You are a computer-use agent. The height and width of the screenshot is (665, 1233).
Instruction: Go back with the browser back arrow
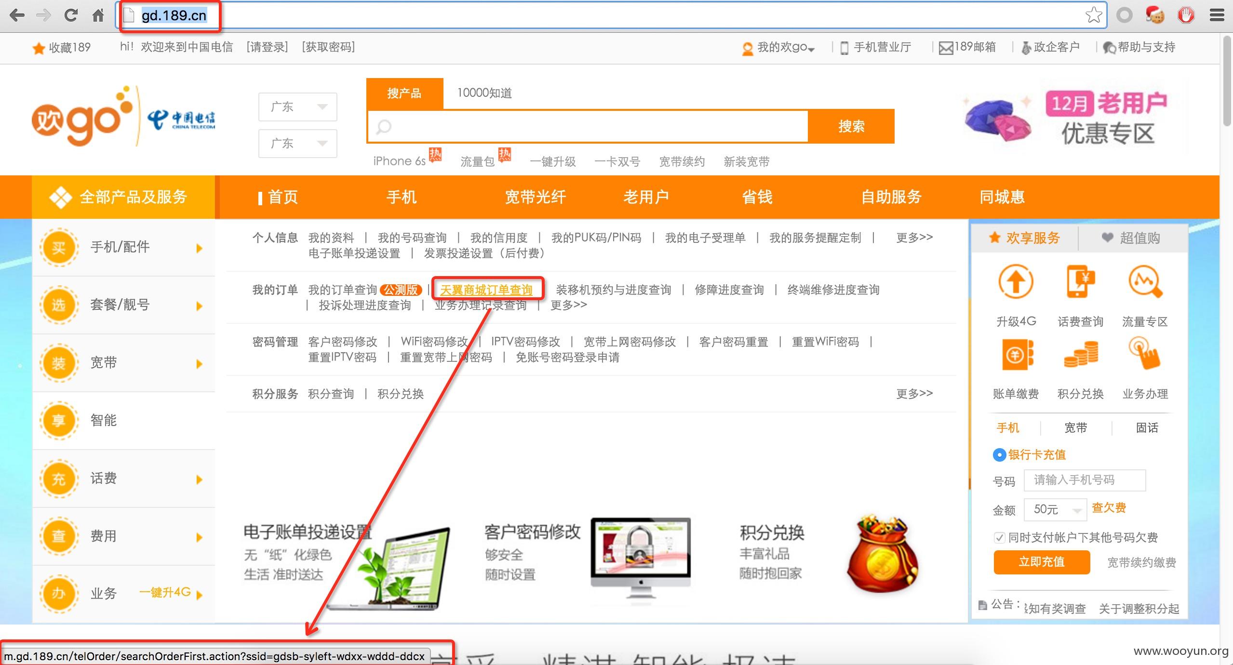pos(17,15)
